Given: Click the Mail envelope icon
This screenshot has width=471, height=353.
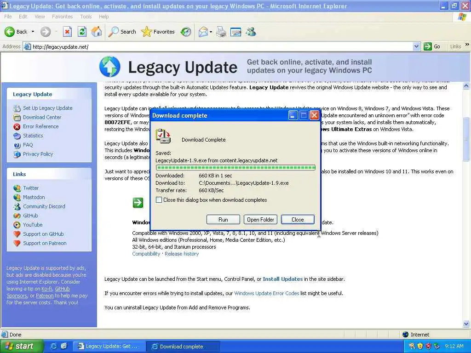Looking at the screenshot, I should tap(203, 32).
